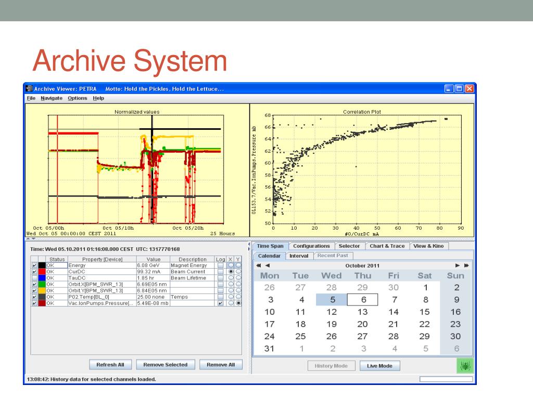Advance calendar to the next month
Screen dimensions: 533x399
pos(458,265)
